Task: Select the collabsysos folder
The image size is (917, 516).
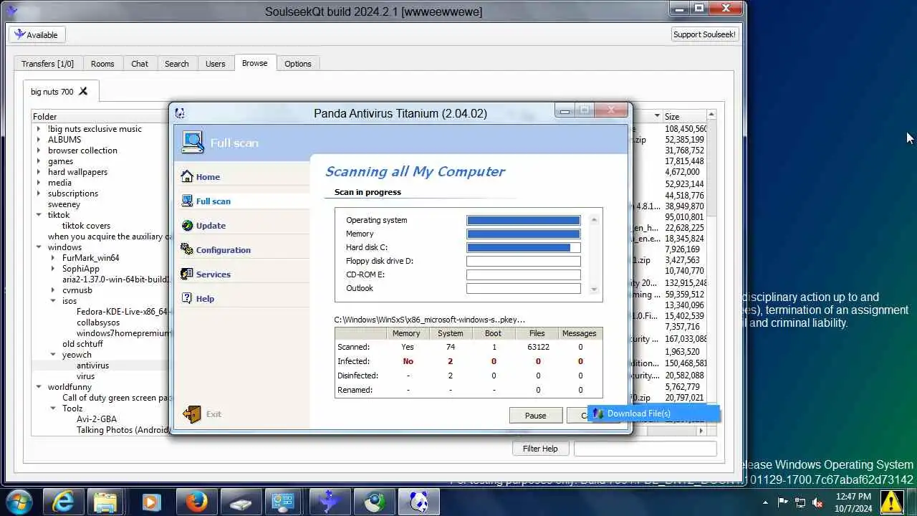Action: pyautogui.click(x=98, y=322)
